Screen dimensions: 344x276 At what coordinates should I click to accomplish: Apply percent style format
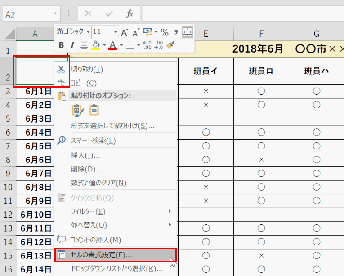pyautogui.click(x=165, y=32)
